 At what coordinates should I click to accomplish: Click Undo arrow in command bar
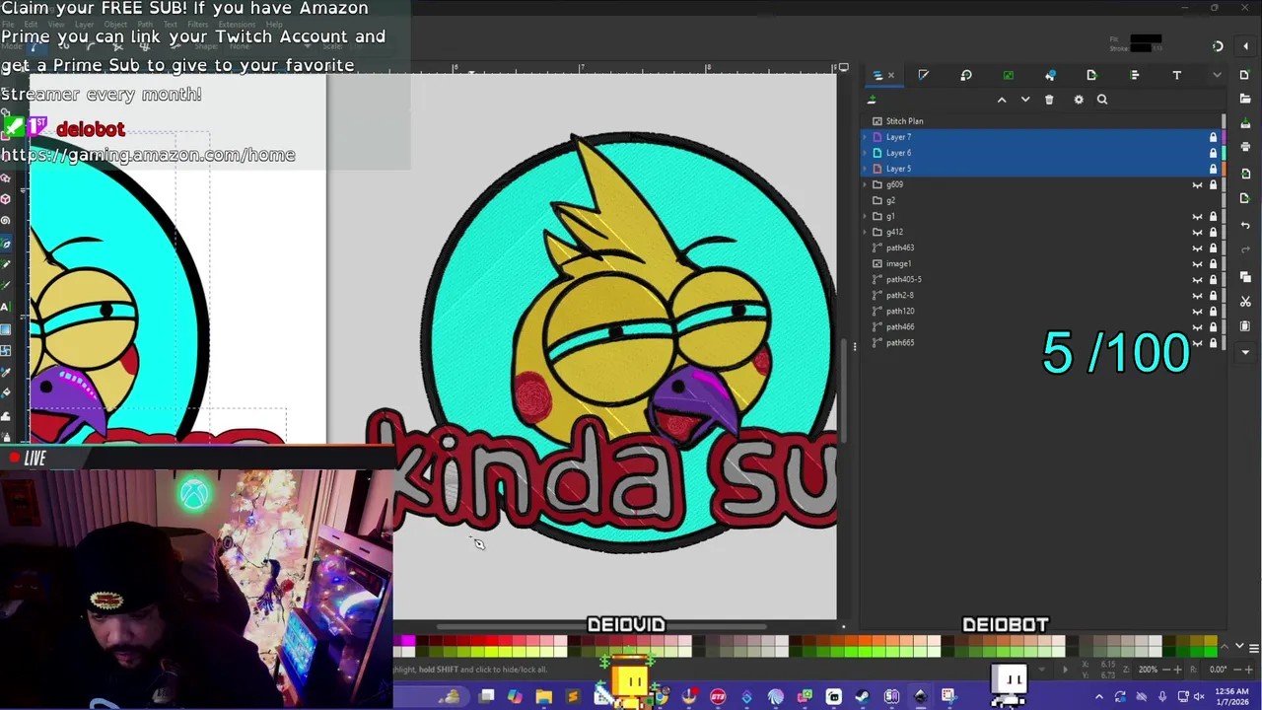click(x=1245, y=226)
